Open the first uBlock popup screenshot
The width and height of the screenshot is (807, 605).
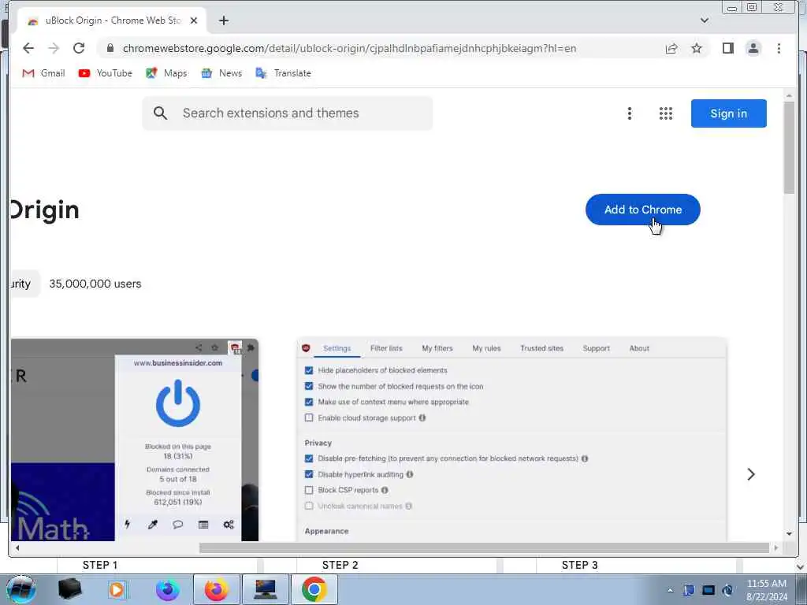(x=134, y=440)
